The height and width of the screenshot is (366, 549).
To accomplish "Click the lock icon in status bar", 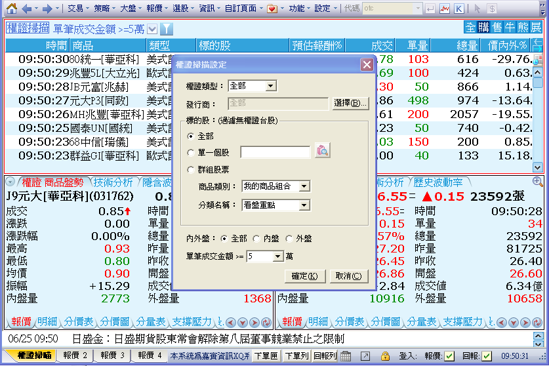I will [385, 356].
